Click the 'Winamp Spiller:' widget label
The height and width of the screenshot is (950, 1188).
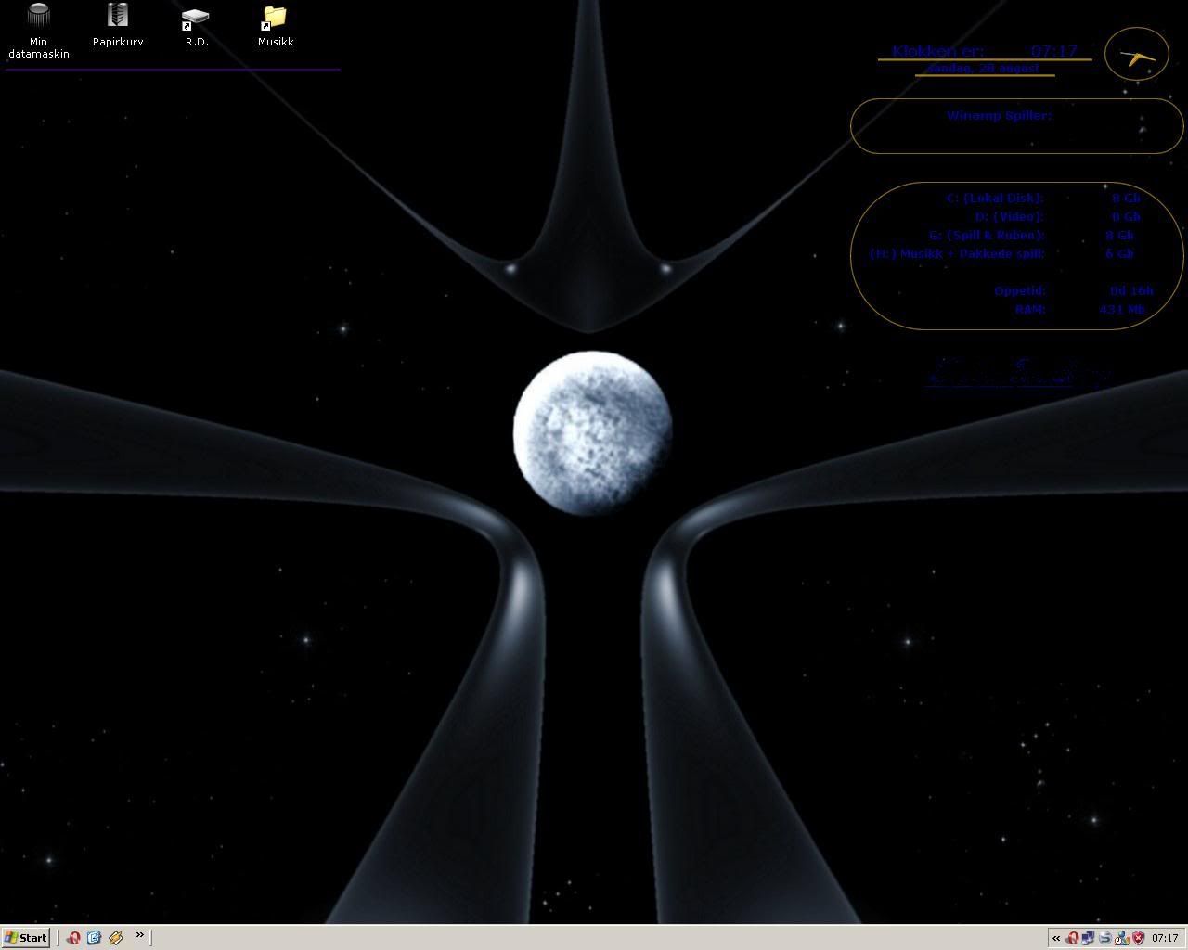(x=999, y=116)
